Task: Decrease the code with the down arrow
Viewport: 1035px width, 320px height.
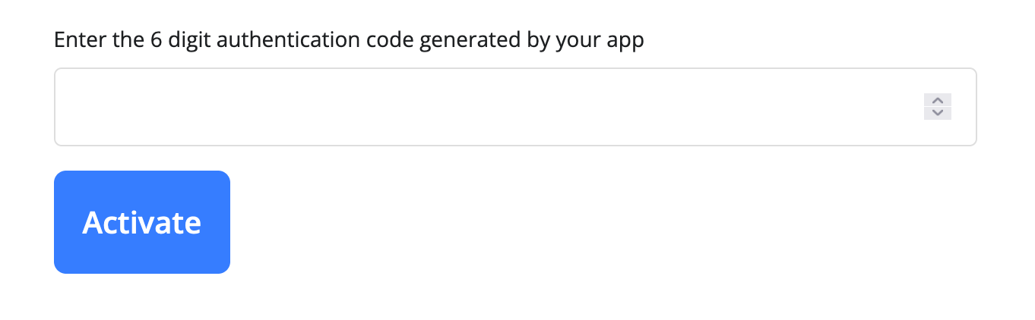Action: (937, 113)
